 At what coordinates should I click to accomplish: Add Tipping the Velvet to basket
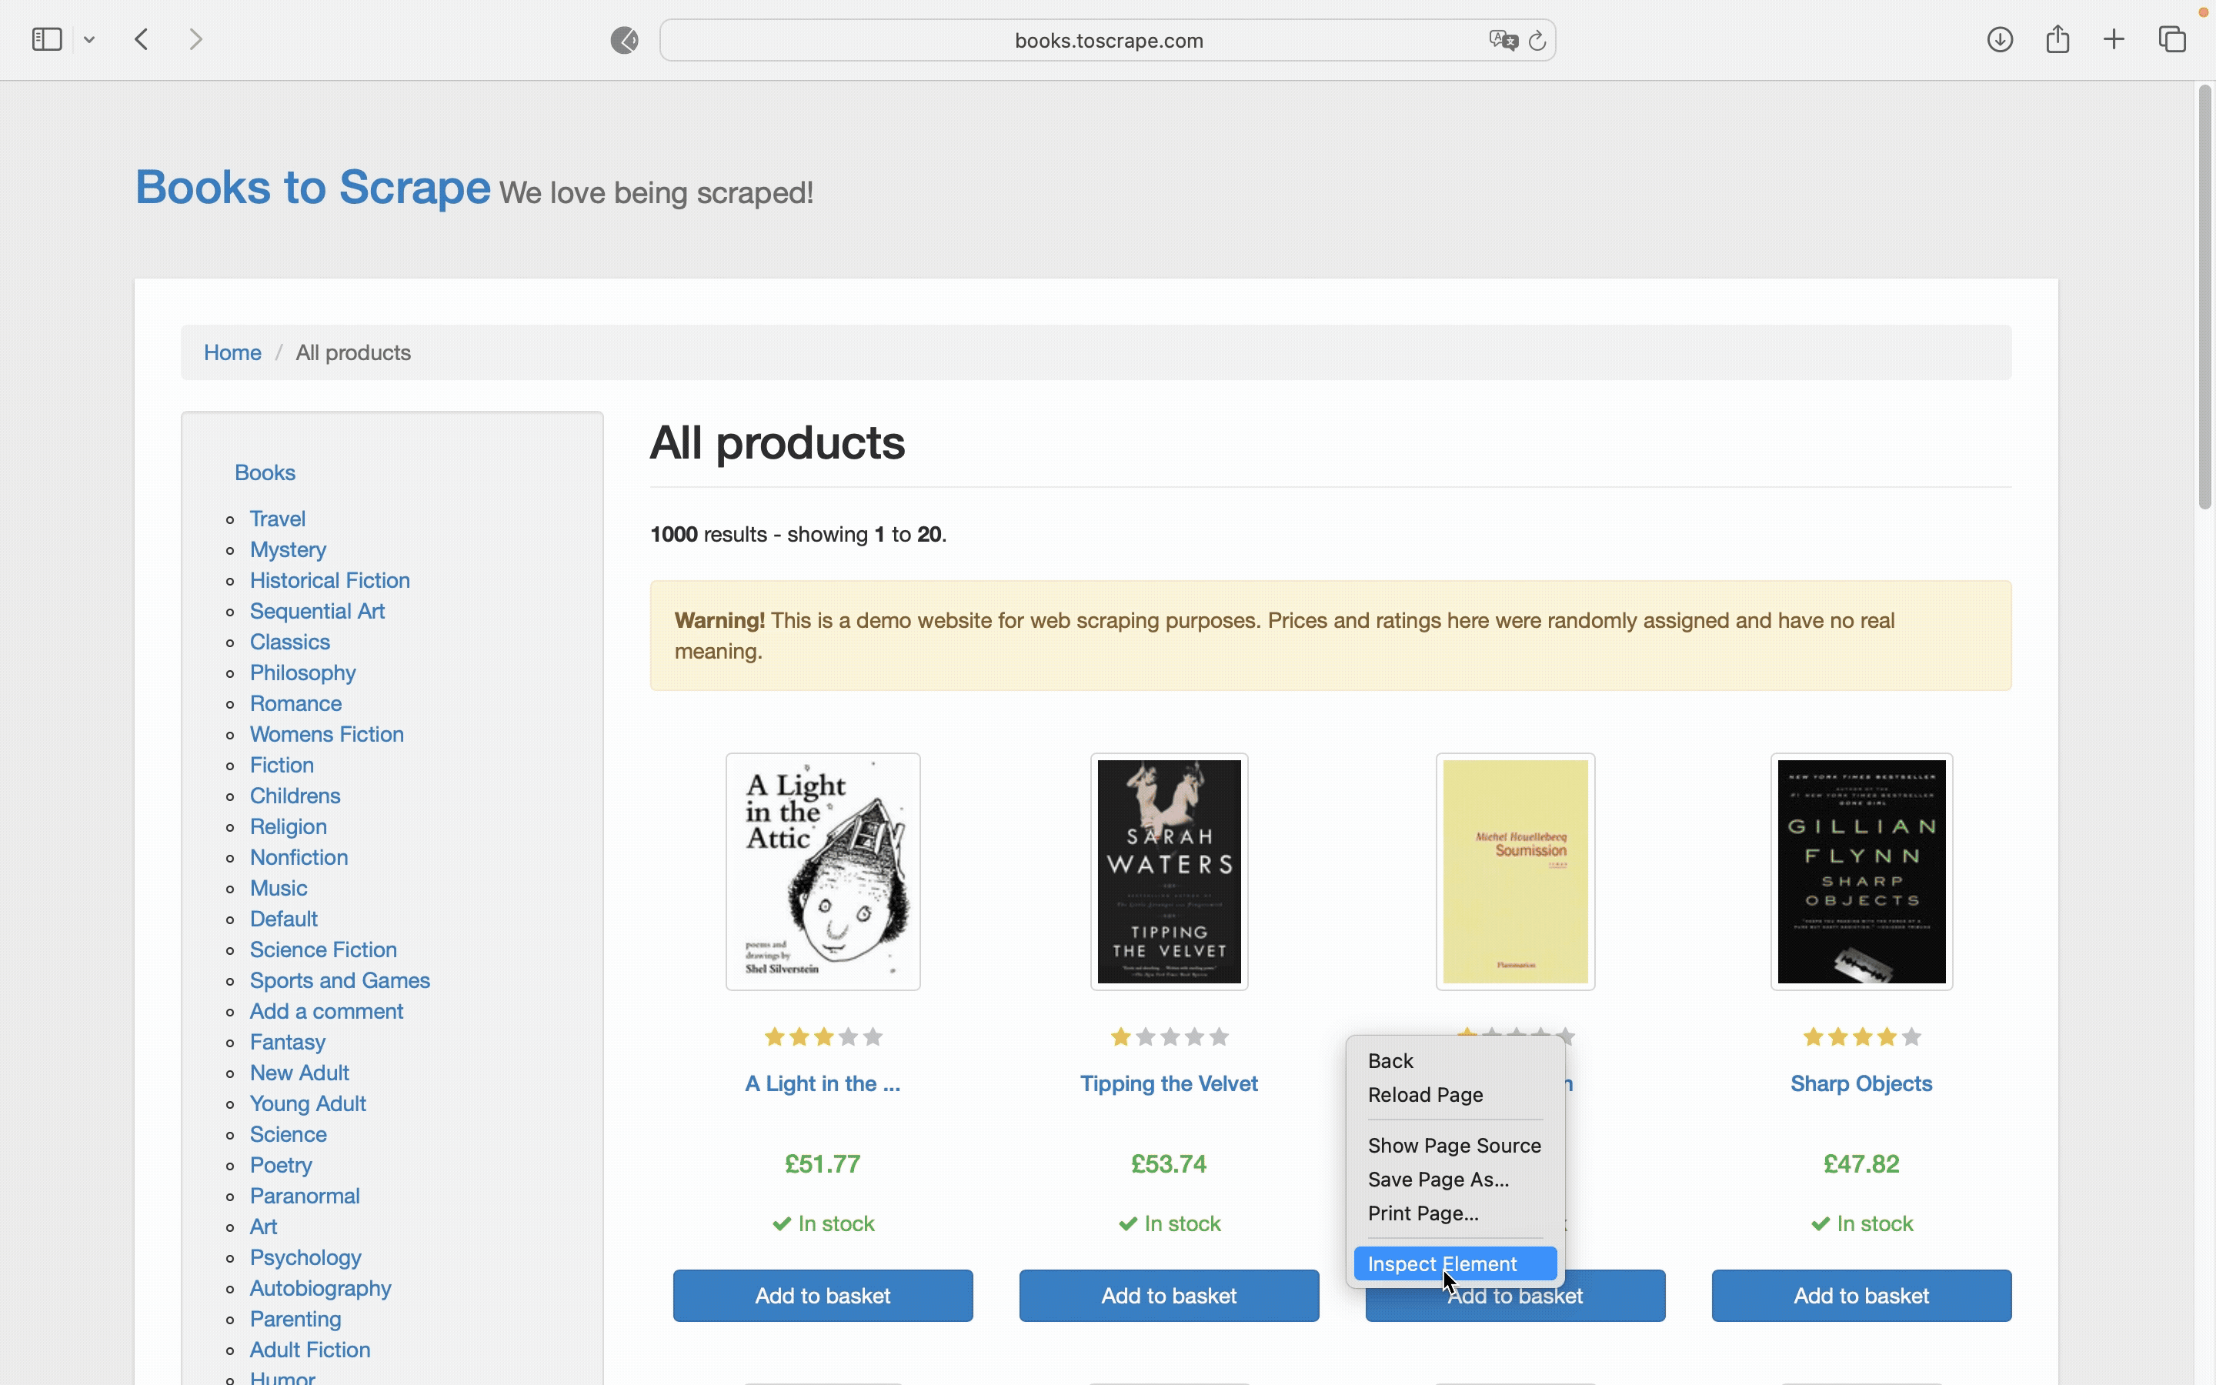tap(1170, 1297)
